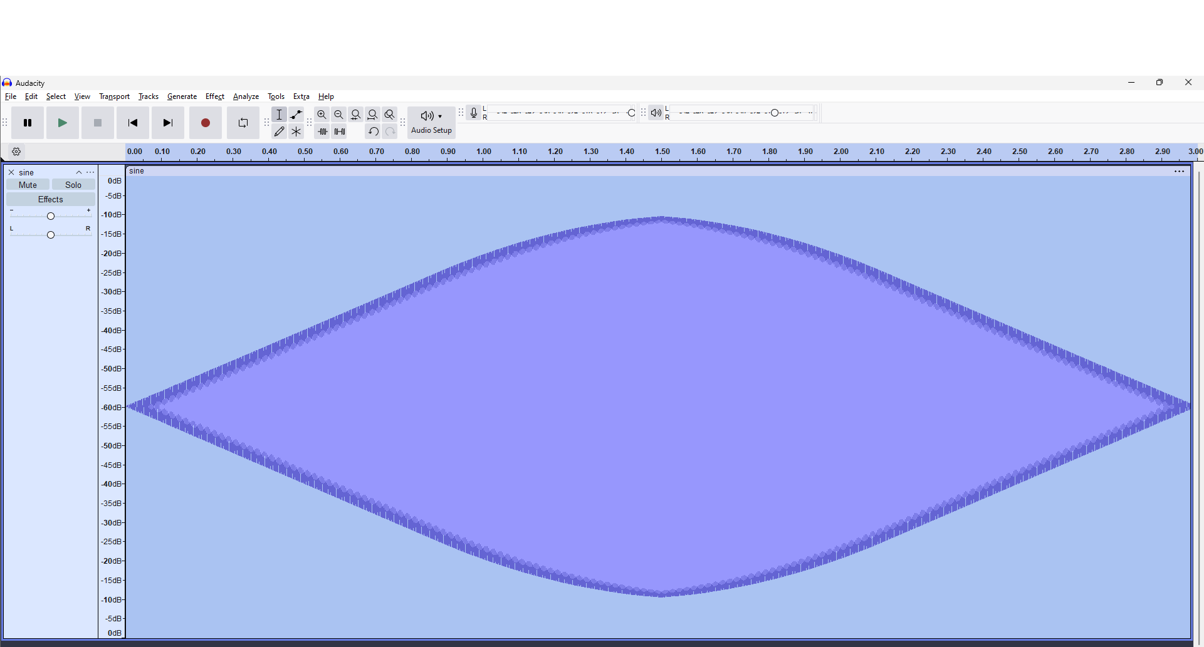1204x647 pixels.
Task: Switch to the Multi-tool
Action: click(296, 132)
